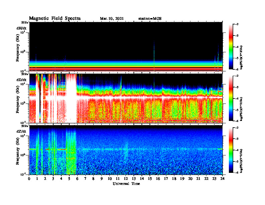The width and height of the screenshot is (265, 205).
Task: Click the "-3" label on dZ/dt color bar
Action: [237, 139]
